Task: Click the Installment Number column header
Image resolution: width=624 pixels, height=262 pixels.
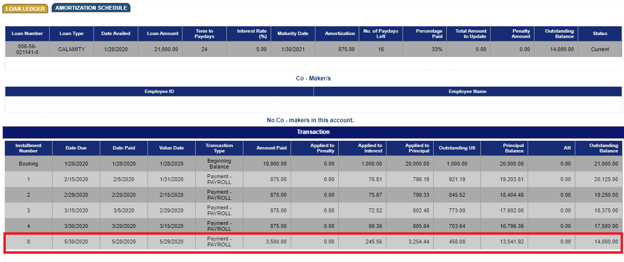Action: [x=29, y=148]
